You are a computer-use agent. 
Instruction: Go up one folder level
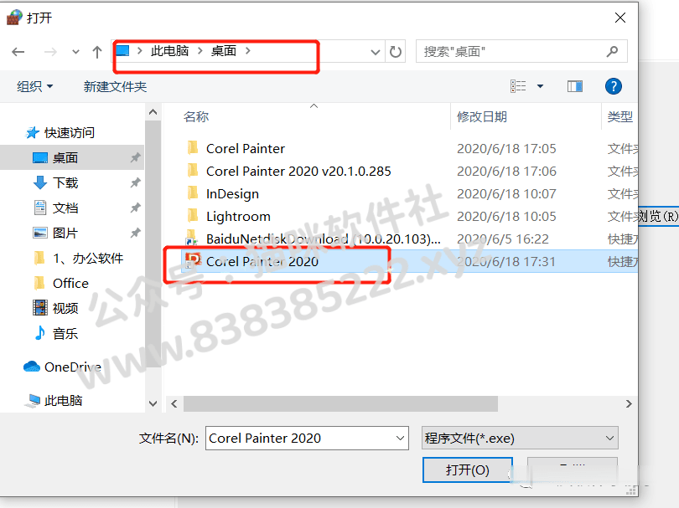(97, 53)
